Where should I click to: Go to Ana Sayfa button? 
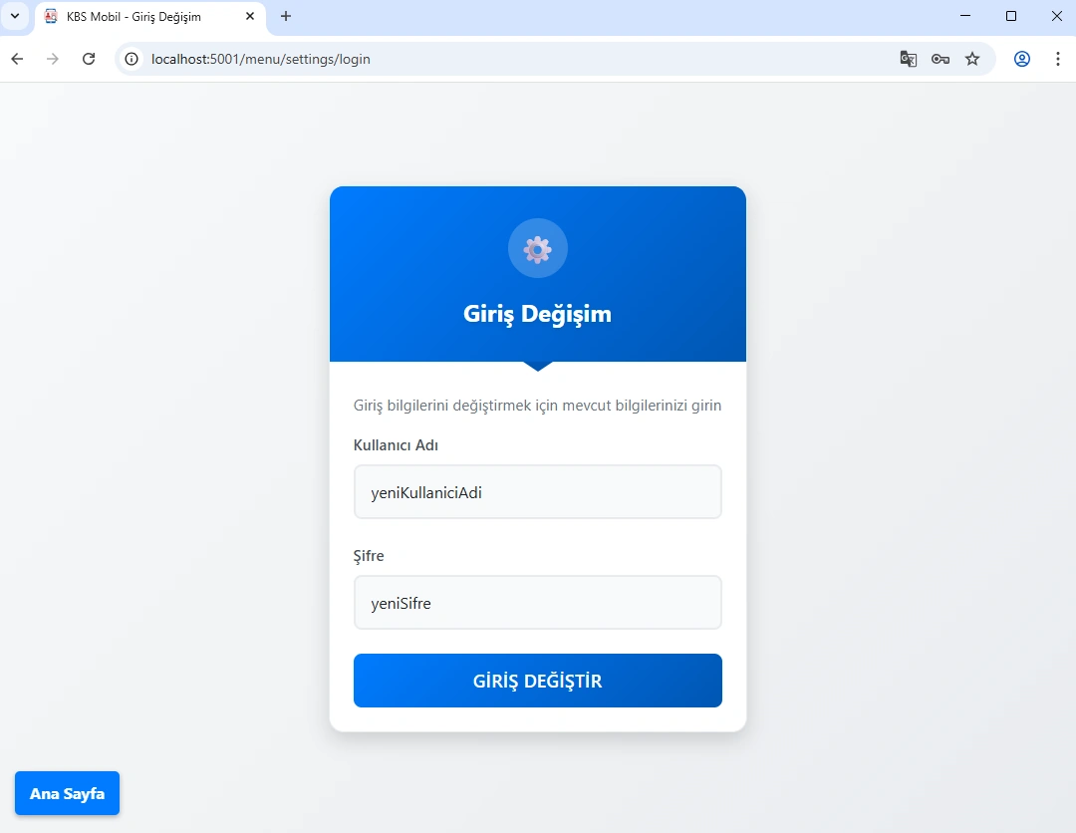[68, 793]
